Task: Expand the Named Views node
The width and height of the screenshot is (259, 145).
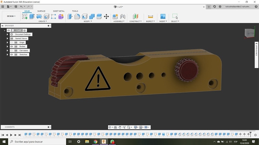Action: click(7, 38)
